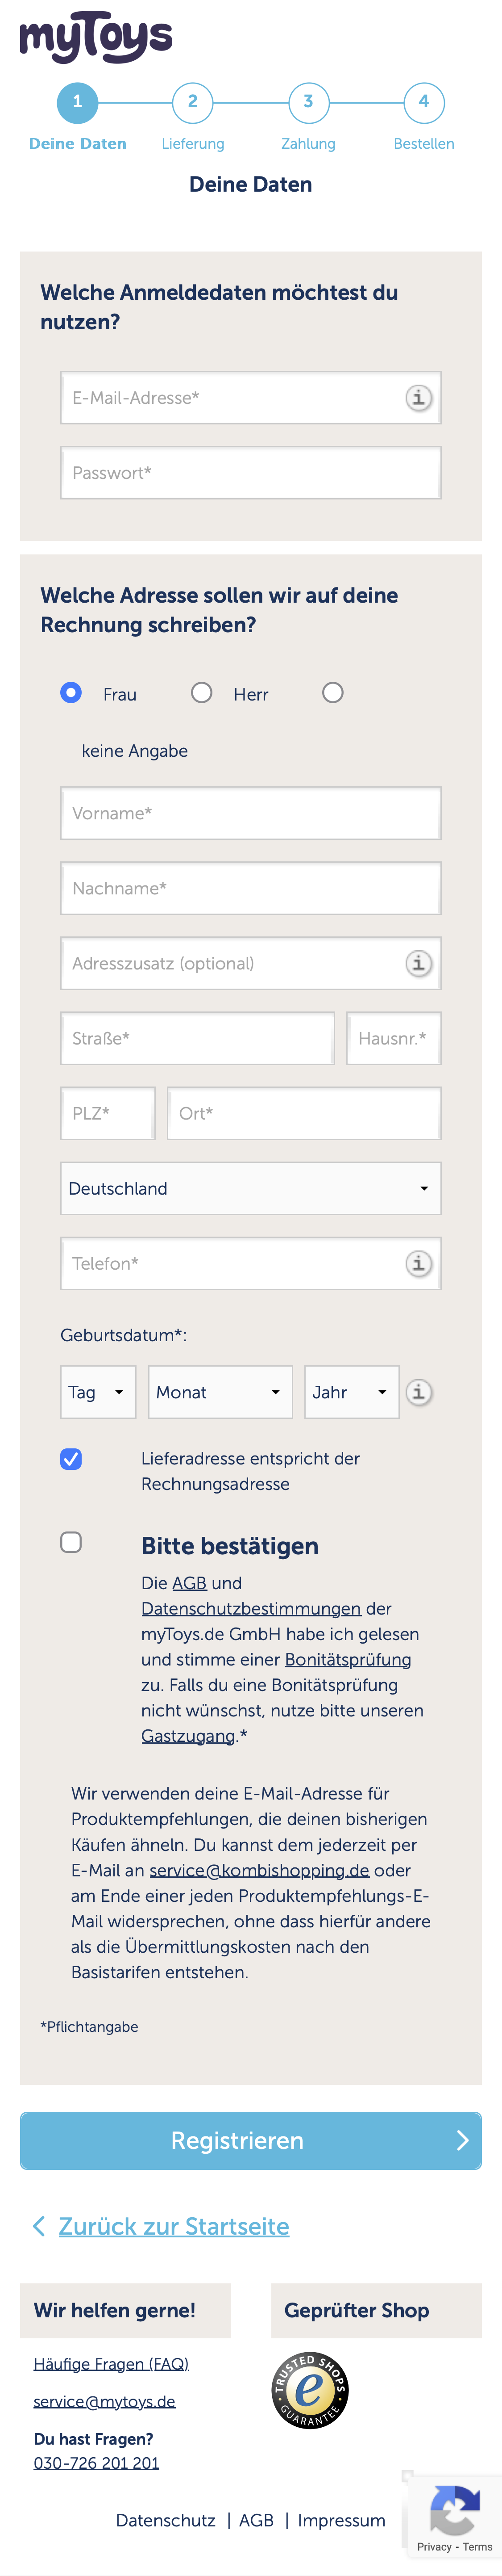Click the Registrieren button

click(250, 2141)
